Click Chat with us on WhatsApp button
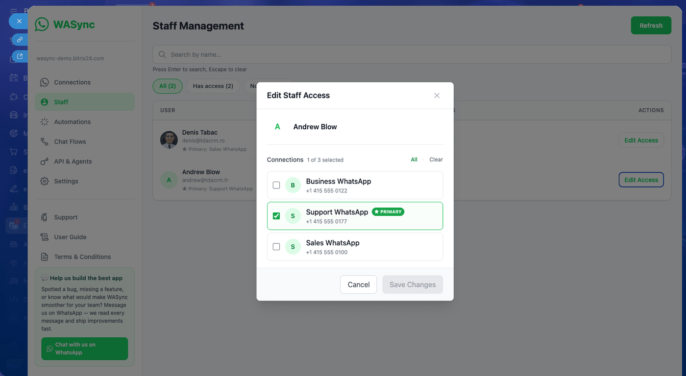686x376 pixels. [85, 349]
